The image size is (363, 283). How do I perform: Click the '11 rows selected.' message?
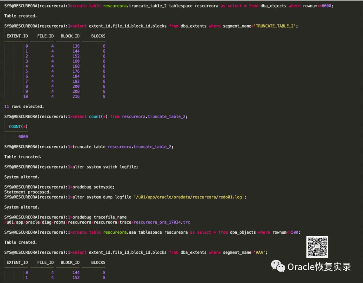(24, 106)
